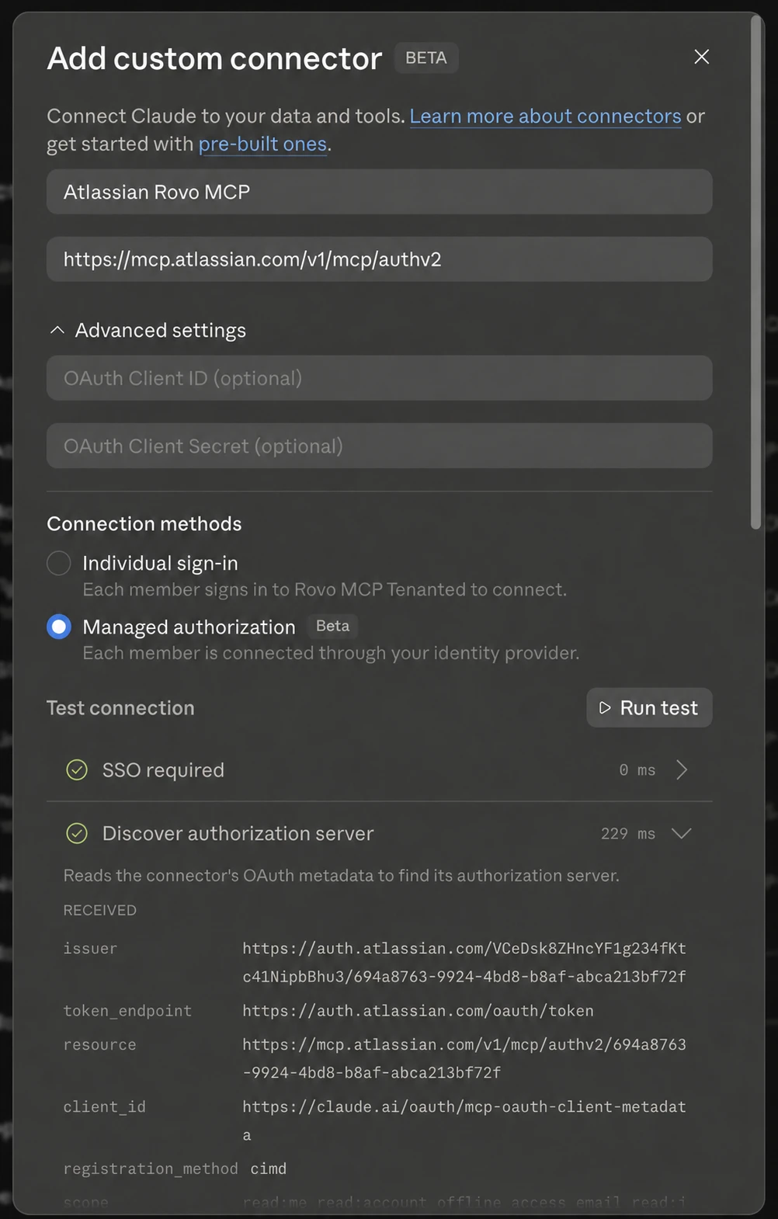Click the 229 ms timing value
This screenshot has width=778, height=1219.
click(x=628, y=833)
